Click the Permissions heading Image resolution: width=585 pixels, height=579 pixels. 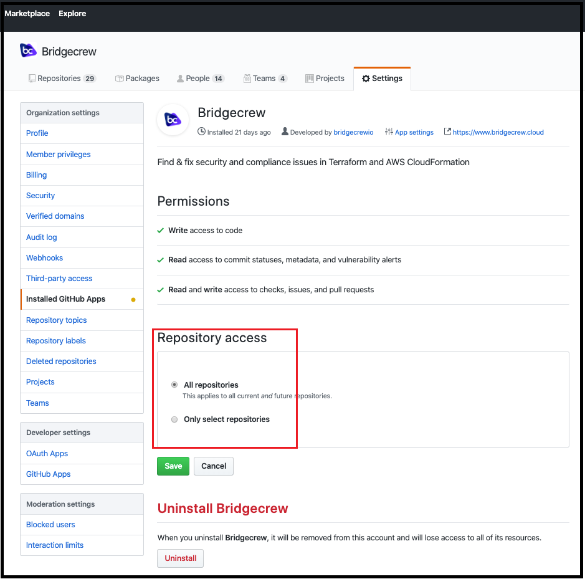193,201
